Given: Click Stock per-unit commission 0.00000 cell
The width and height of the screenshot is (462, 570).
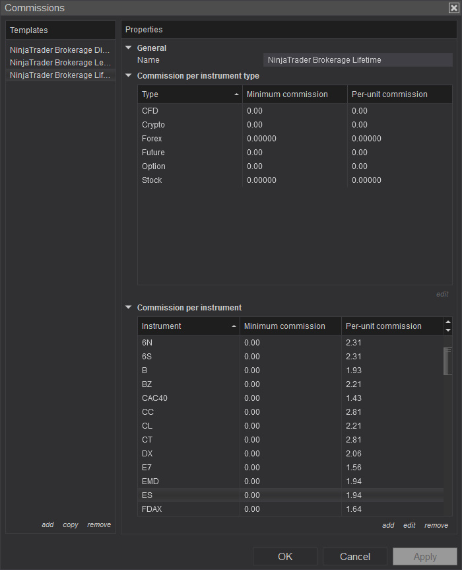Looking at the screenshot, I should pyautogui.click(x=366, y=180).
